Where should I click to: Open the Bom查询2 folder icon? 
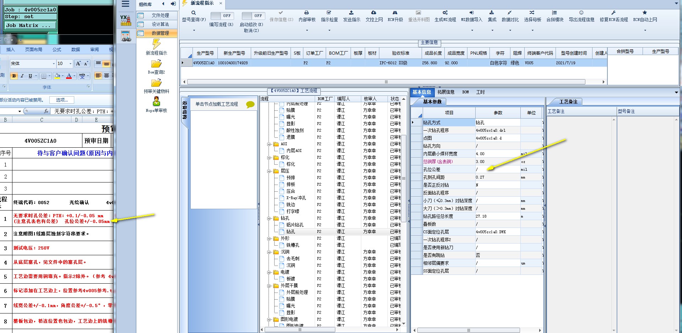pyautogui.click(x=156, y=64)
